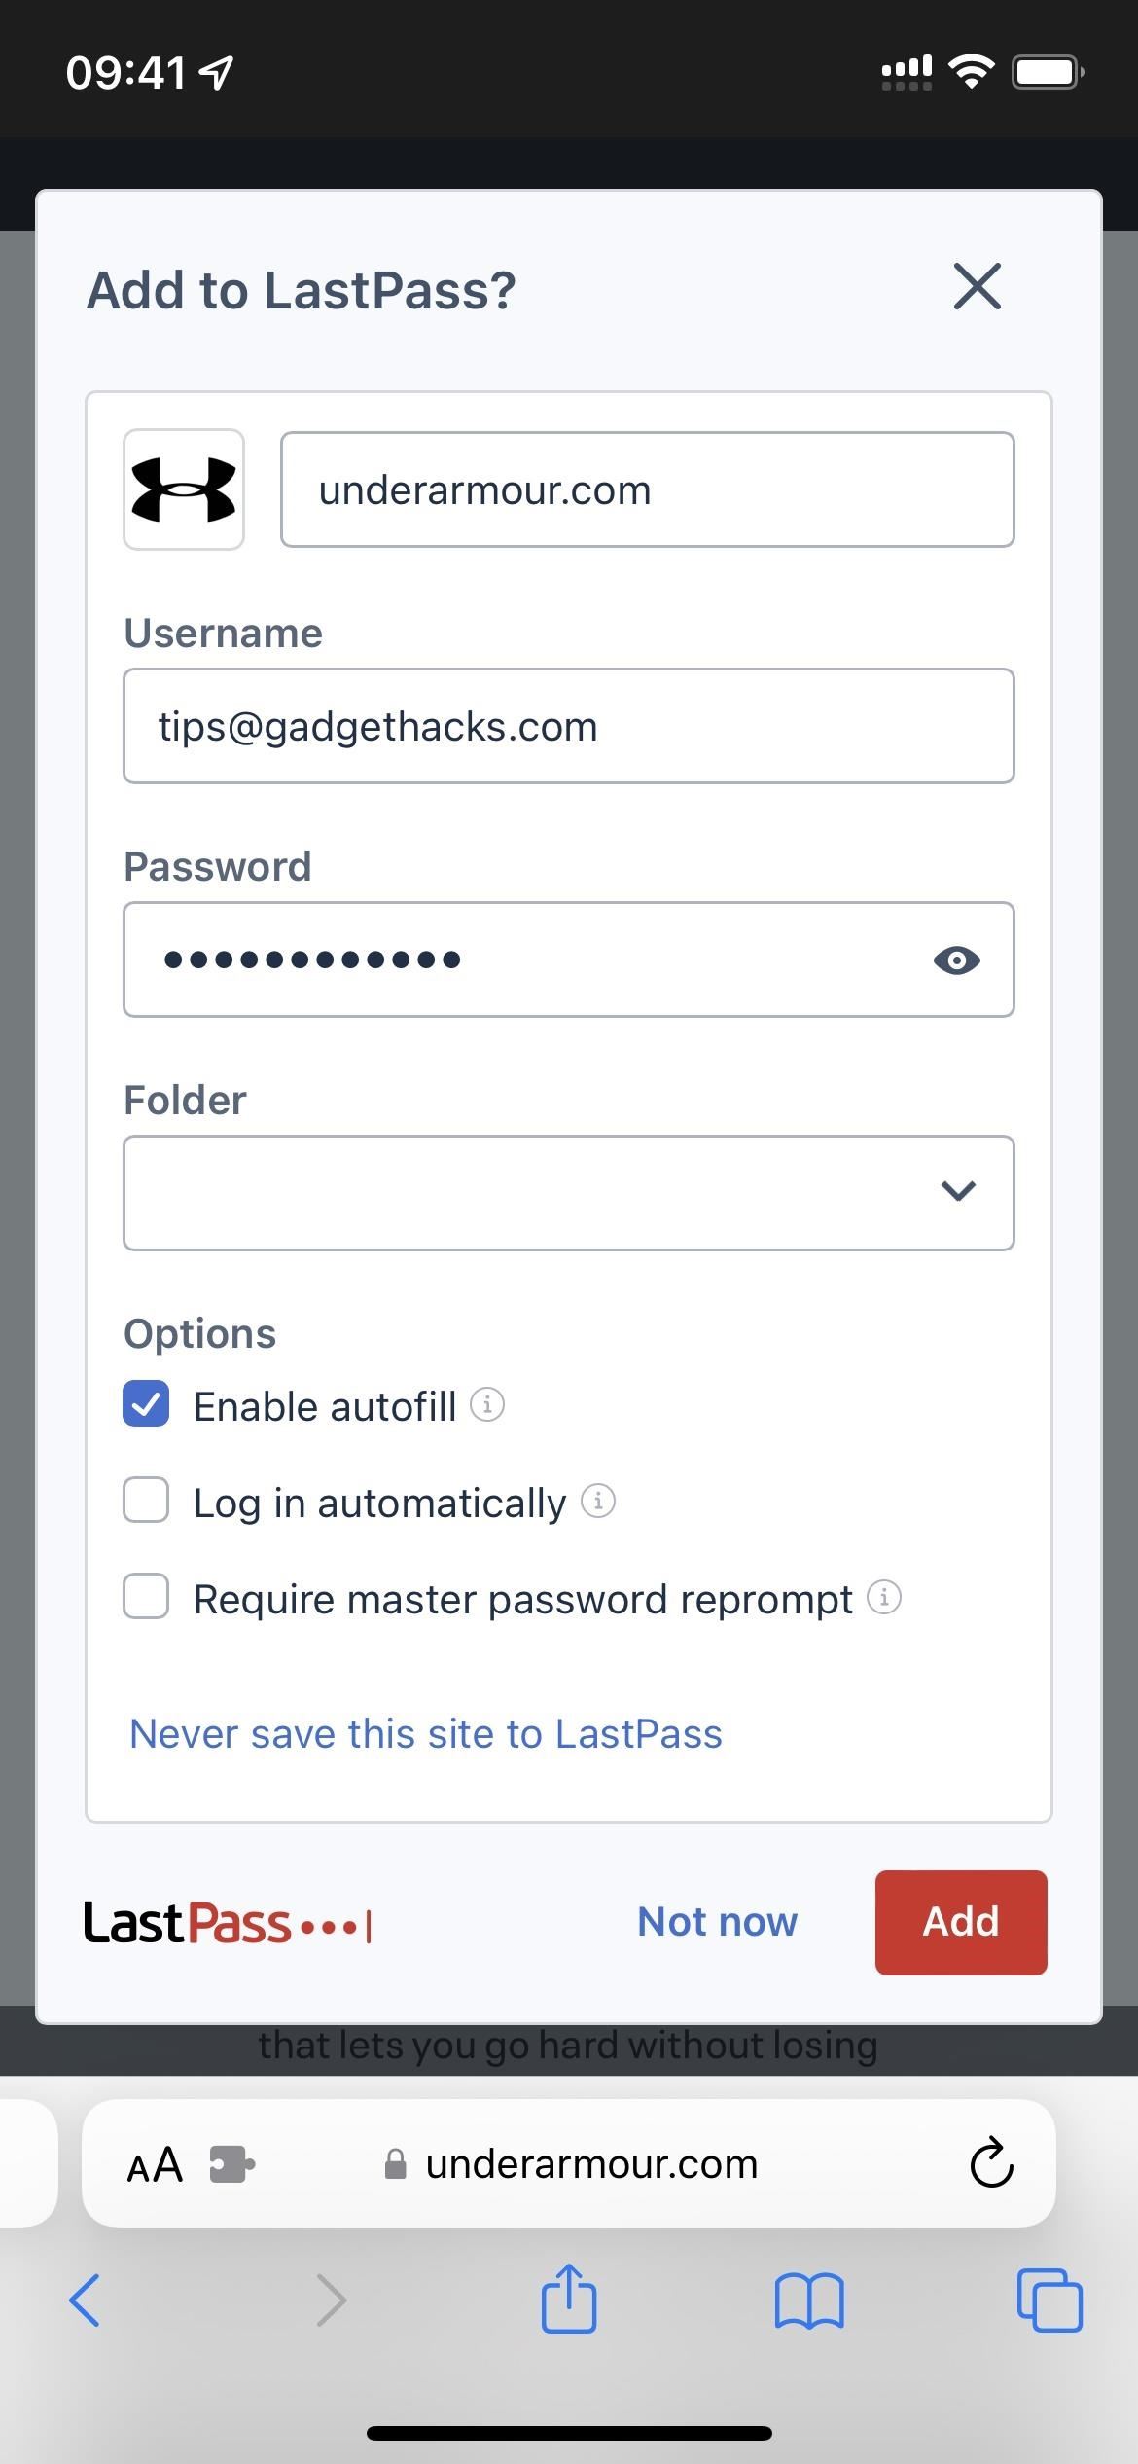Open the Safari share sheet icon
Screen dimensions: 1138x2464
tap(569, 2298)
